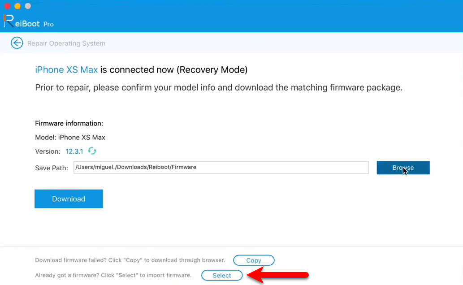Screen dimensions: 463x285
Task: Click the ReiBoot Pro logo
Action: tap(29, 22)
